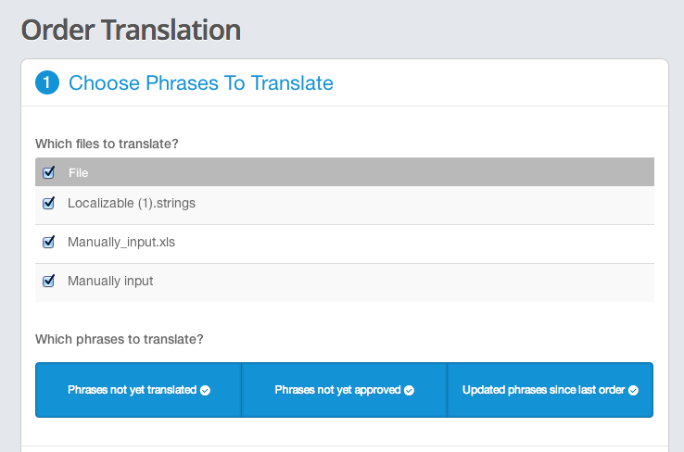
Task: Click the Which phrases to translate label
Action: coord(119,339)
